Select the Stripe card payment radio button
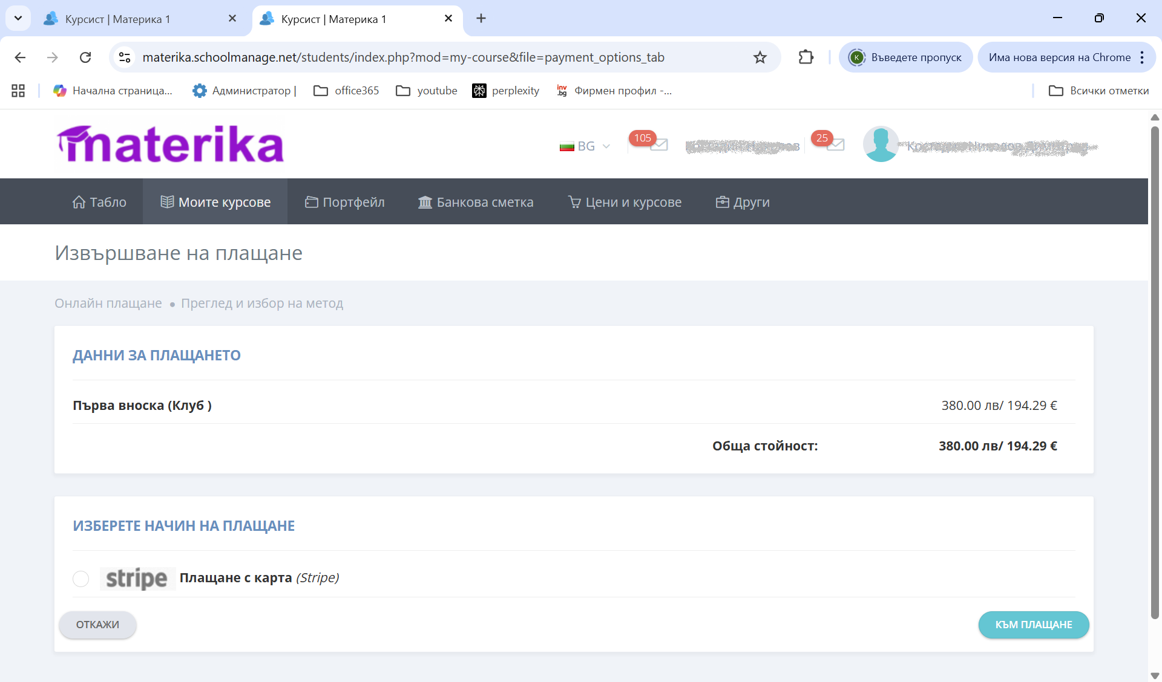This screenshot has width=1162, height=682. (80, 579)
